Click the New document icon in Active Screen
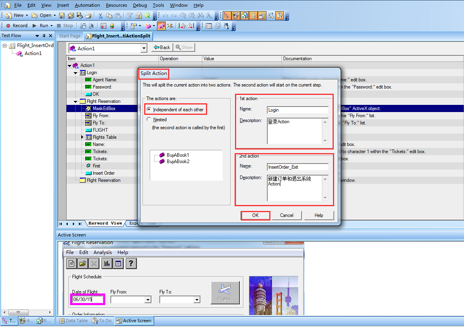 pos(72,263)
